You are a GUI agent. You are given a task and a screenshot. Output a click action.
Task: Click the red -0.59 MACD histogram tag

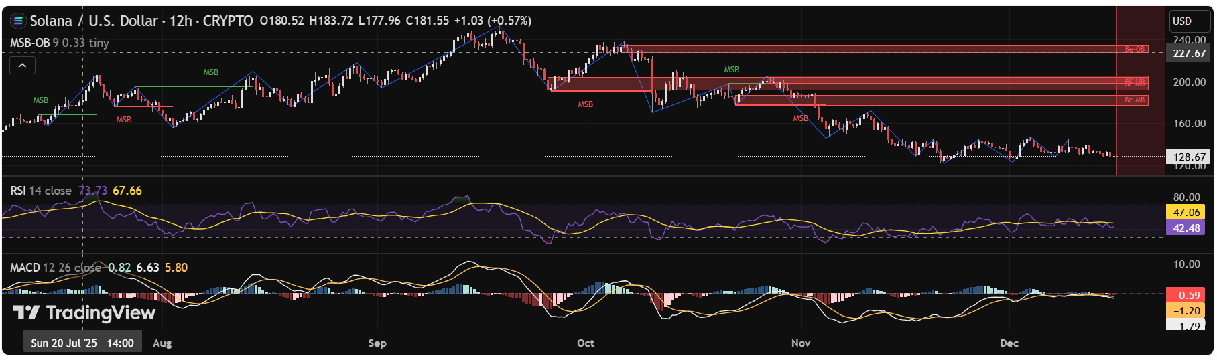click(1186, 295)
